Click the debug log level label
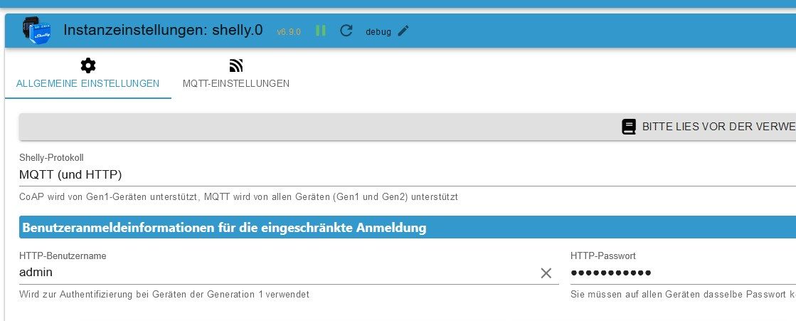This screenshot has width=796, height=321. [378, 32]
